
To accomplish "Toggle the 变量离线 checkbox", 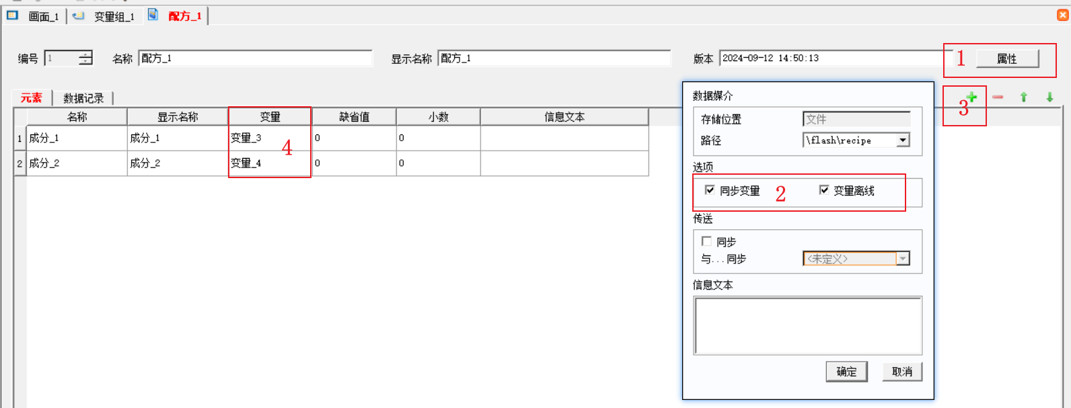I will [x=824, y=190].
